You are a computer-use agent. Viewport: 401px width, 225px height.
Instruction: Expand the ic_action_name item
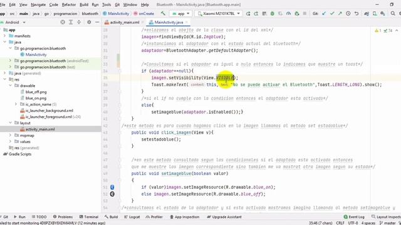16,104
